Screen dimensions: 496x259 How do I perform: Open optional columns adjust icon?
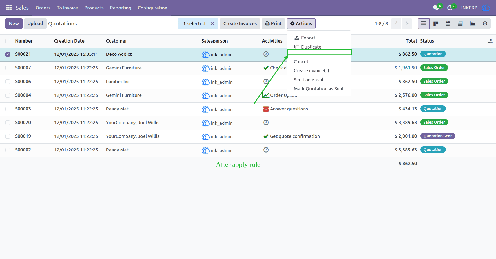[490, 41]
